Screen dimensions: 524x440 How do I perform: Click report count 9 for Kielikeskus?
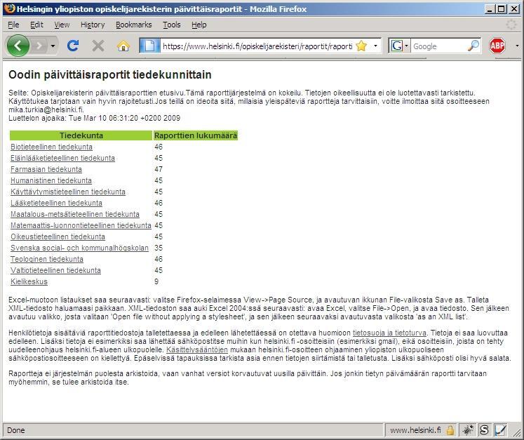tap(156, 281)
